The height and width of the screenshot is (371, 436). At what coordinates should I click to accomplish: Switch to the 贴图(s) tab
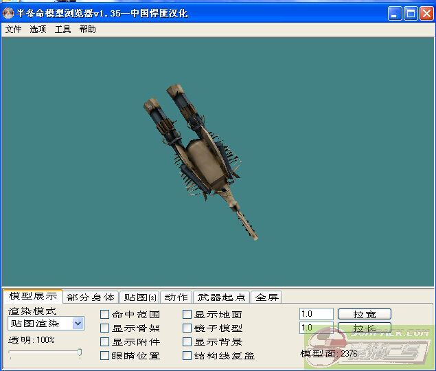[x=139, y=297]
